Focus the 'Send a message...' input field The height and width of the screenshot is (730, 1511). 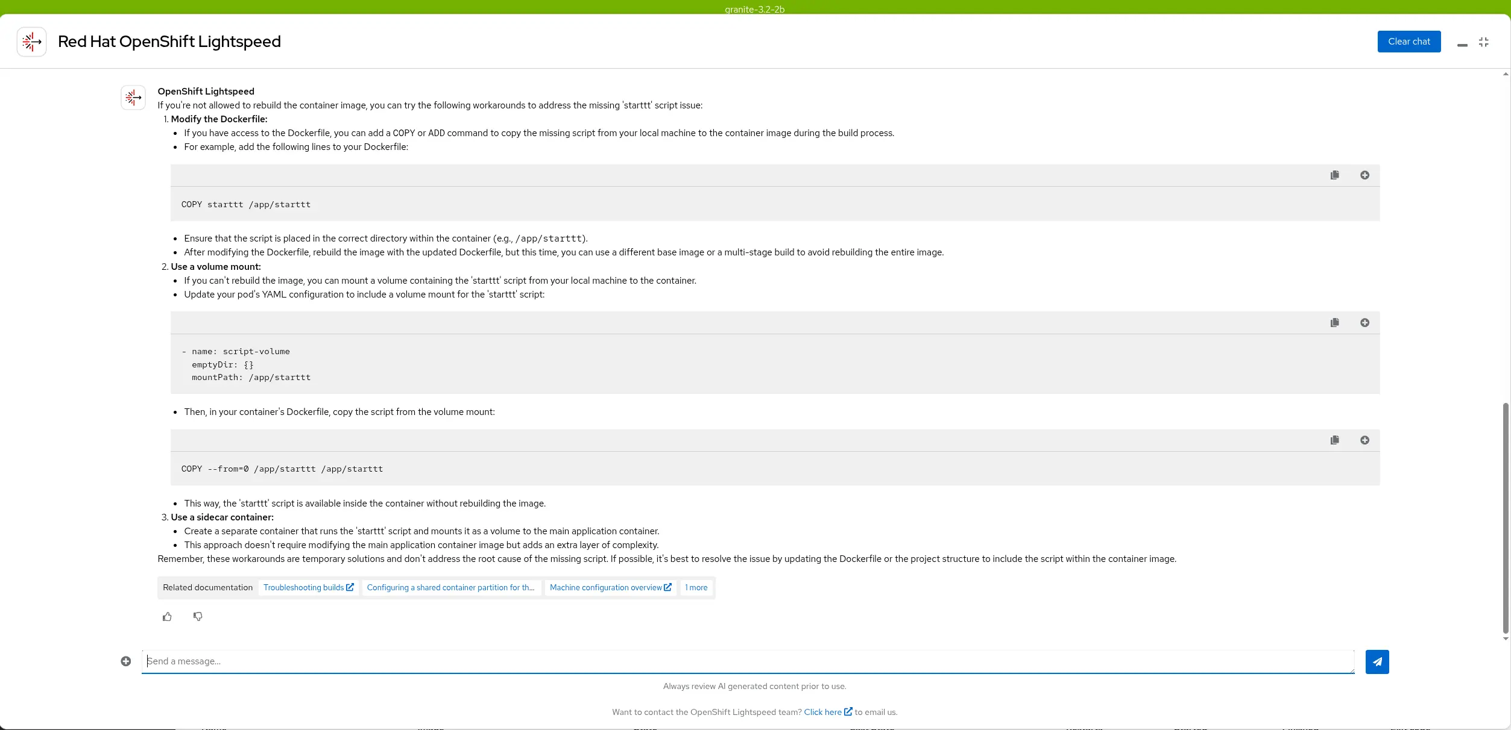click(x=748, y=661)
